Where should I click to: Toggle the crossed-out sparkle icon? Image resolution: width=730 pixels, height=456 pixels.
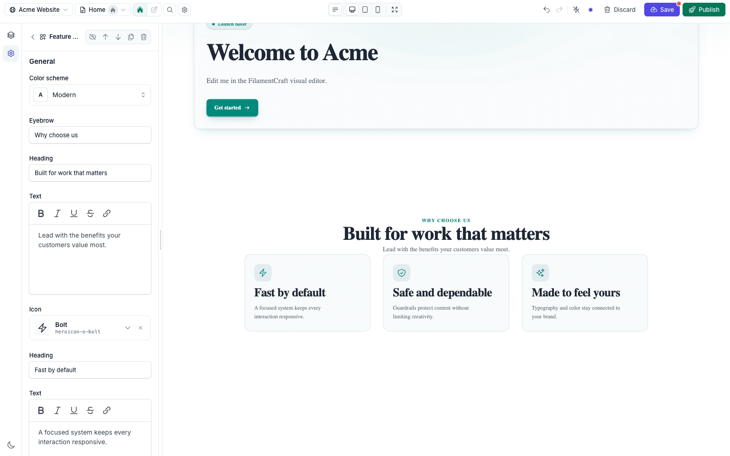click(576, 10)
